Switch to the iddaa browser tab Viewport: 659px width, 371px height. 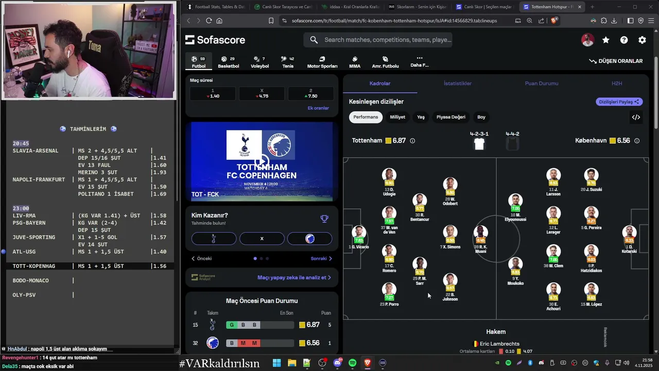(350, 7)
